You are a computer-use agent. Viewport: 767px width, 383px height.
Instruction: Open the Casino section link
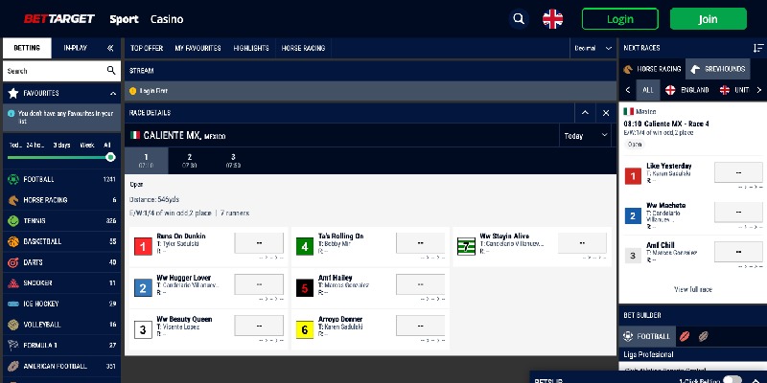(167, 19)
